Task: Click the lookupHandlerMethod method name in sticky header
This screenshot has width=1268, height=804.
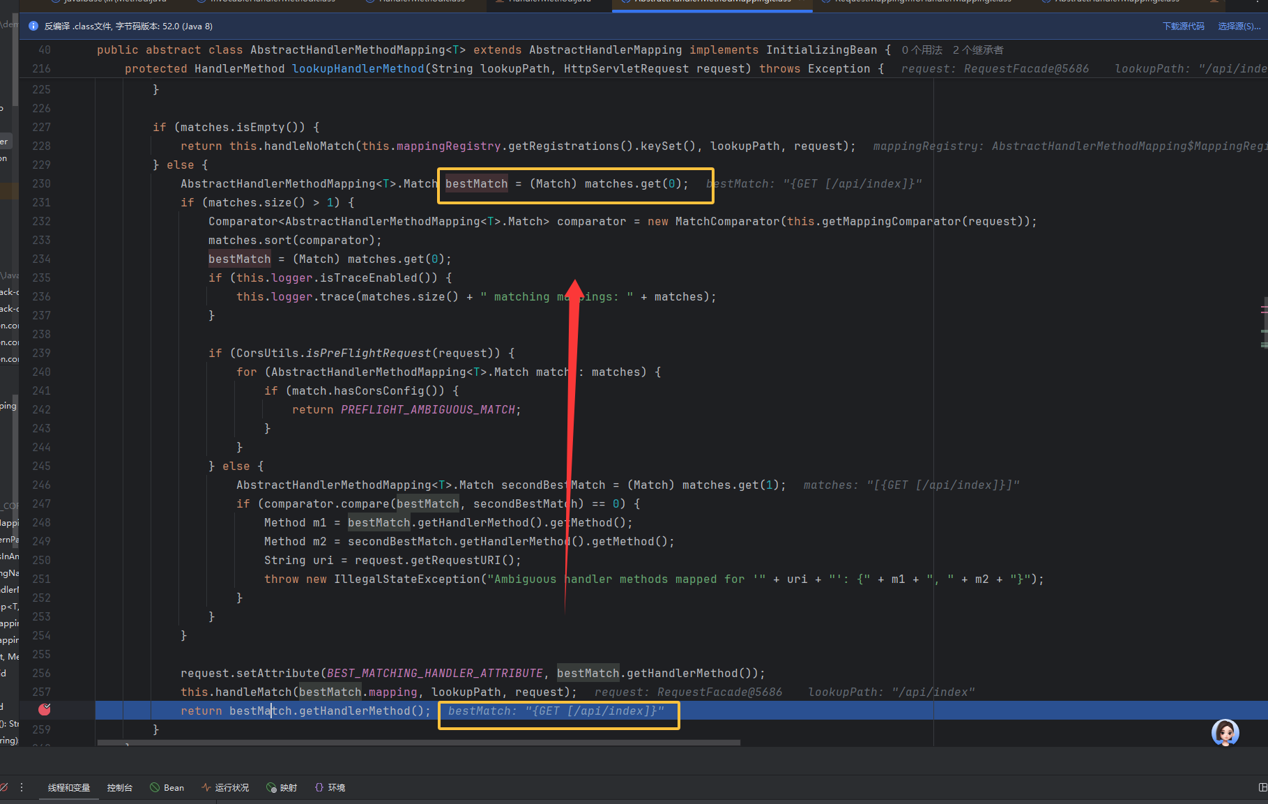Action: (358, 69)
